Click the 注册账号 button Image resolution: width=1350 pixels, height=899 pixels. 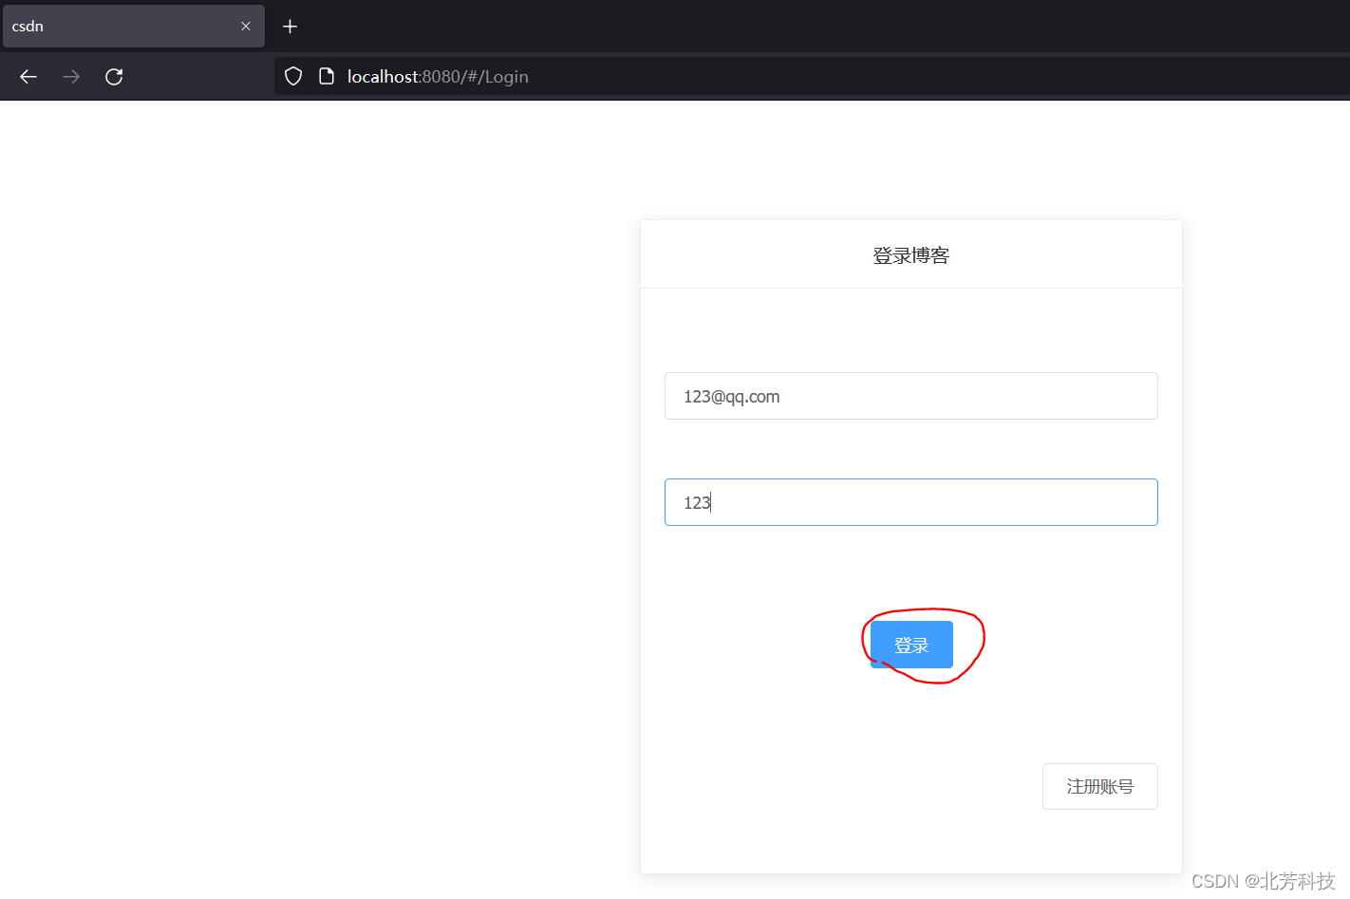coord(1100,786)
